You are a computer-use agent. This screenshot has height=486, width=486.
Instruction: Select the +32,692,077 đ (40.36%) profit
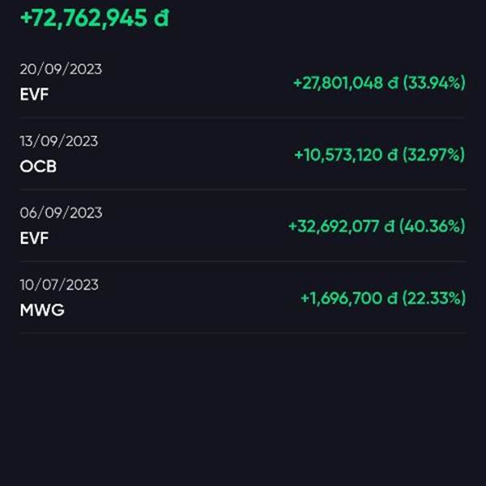pos(377,226)
